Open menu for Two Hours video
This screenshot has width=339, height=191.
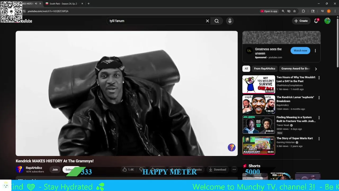319,78
